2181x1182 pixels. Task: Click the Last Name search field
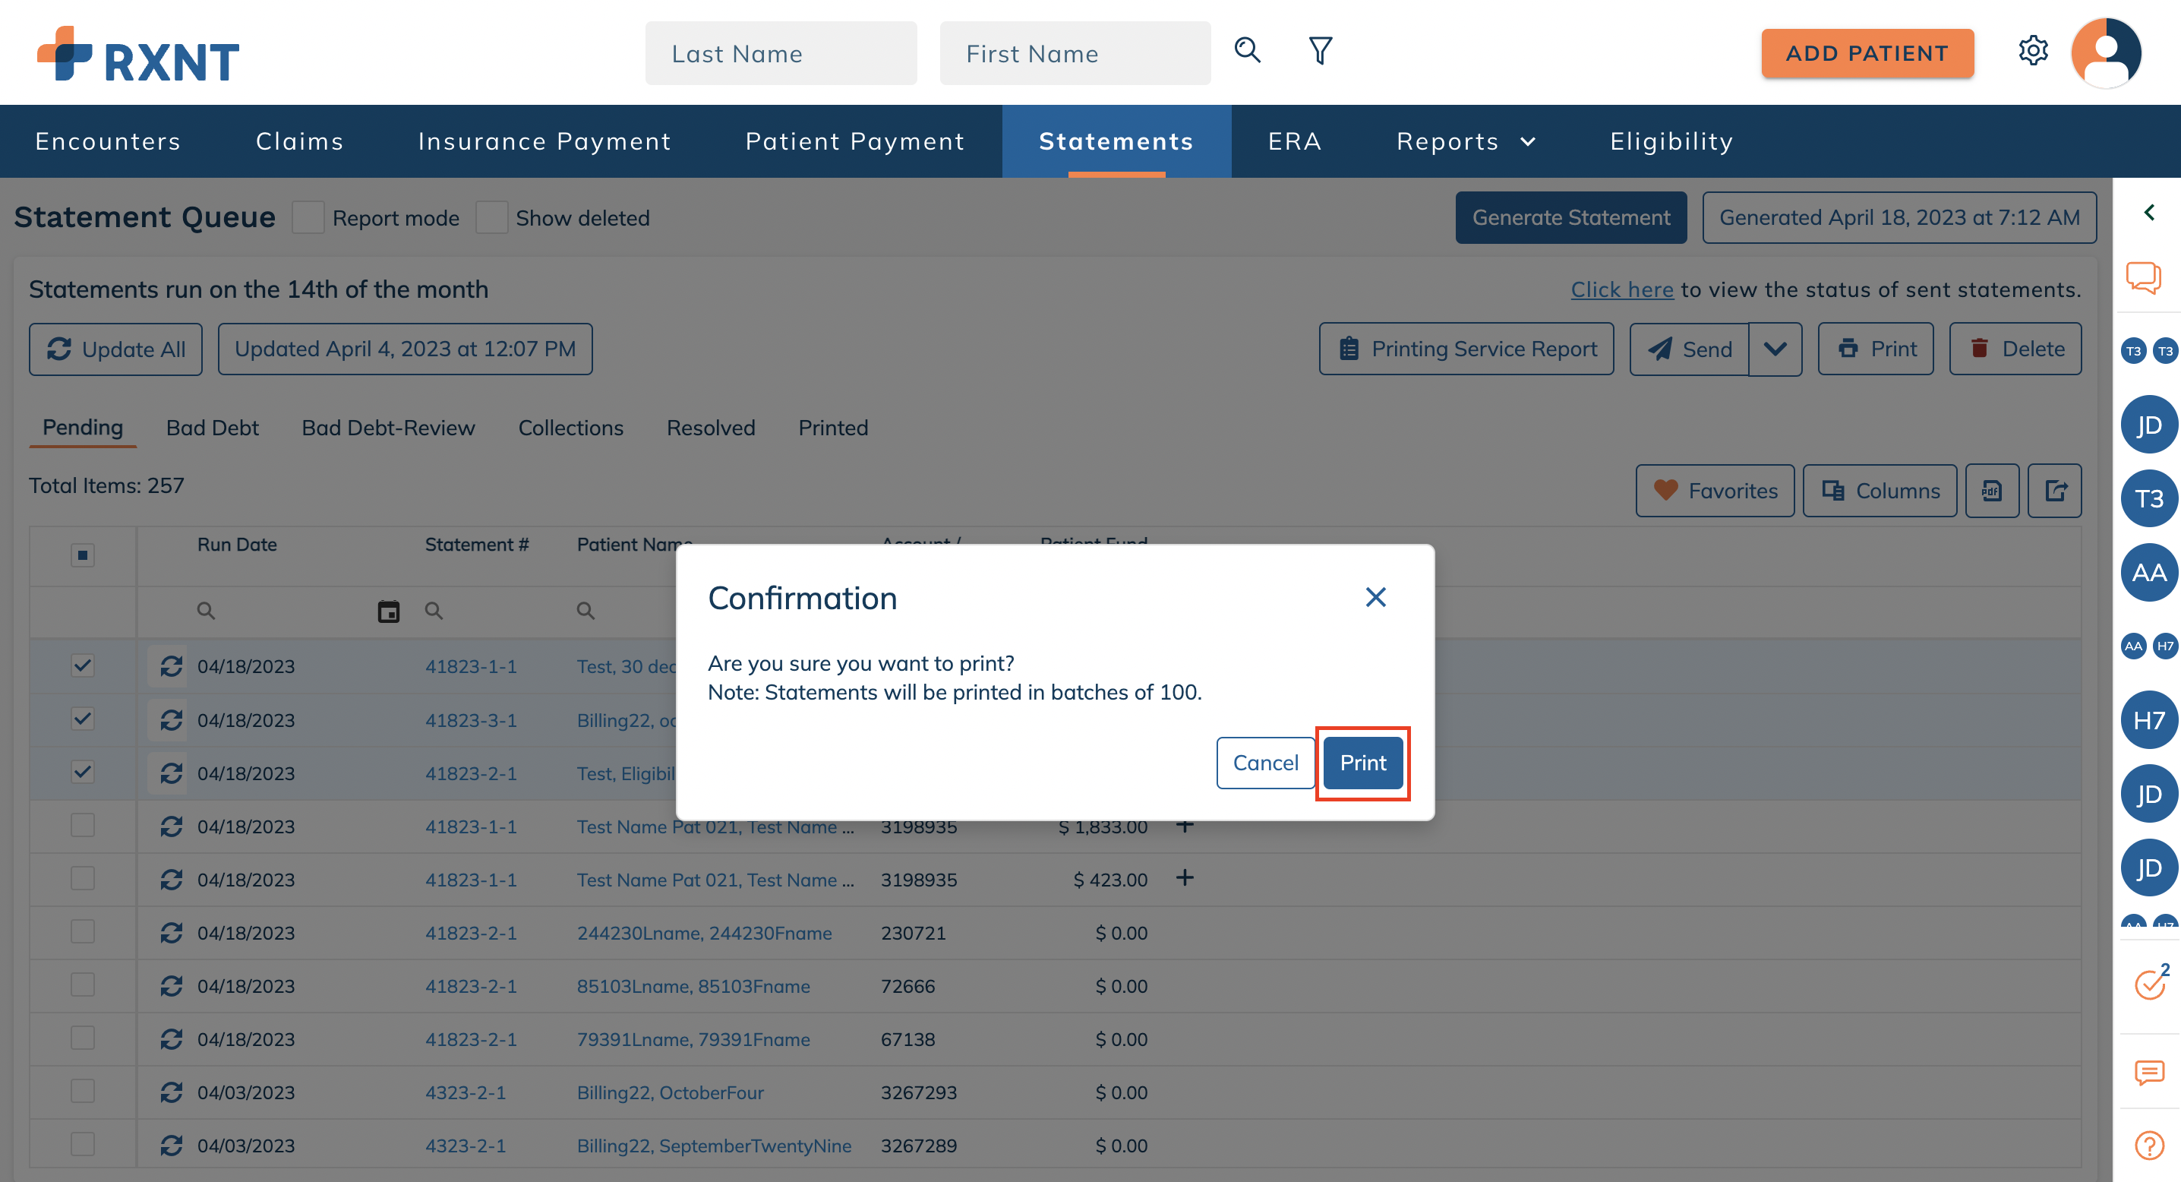780,52
